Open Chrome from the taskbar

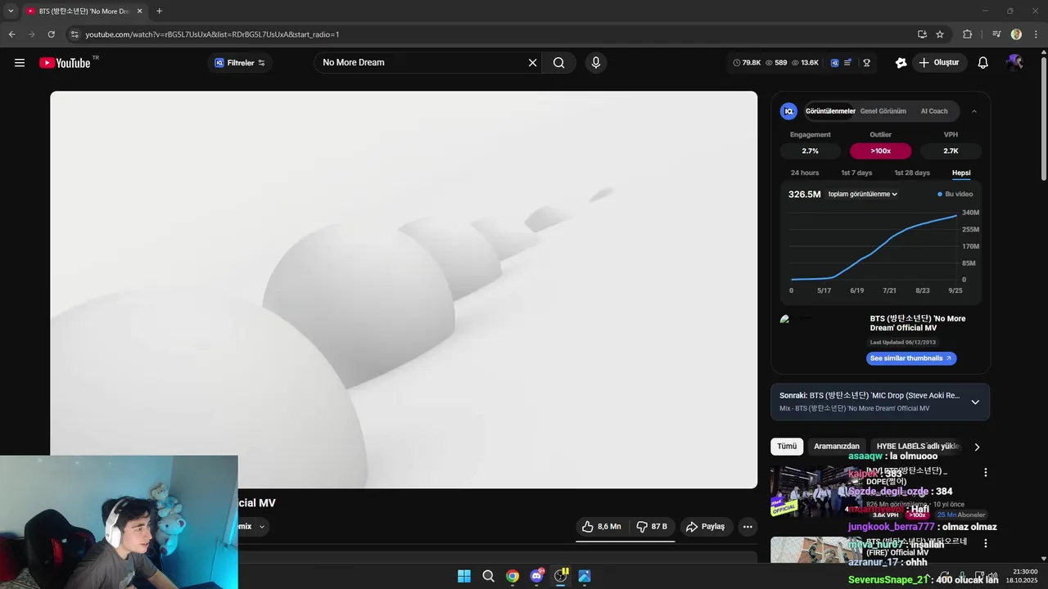point(513,576)
